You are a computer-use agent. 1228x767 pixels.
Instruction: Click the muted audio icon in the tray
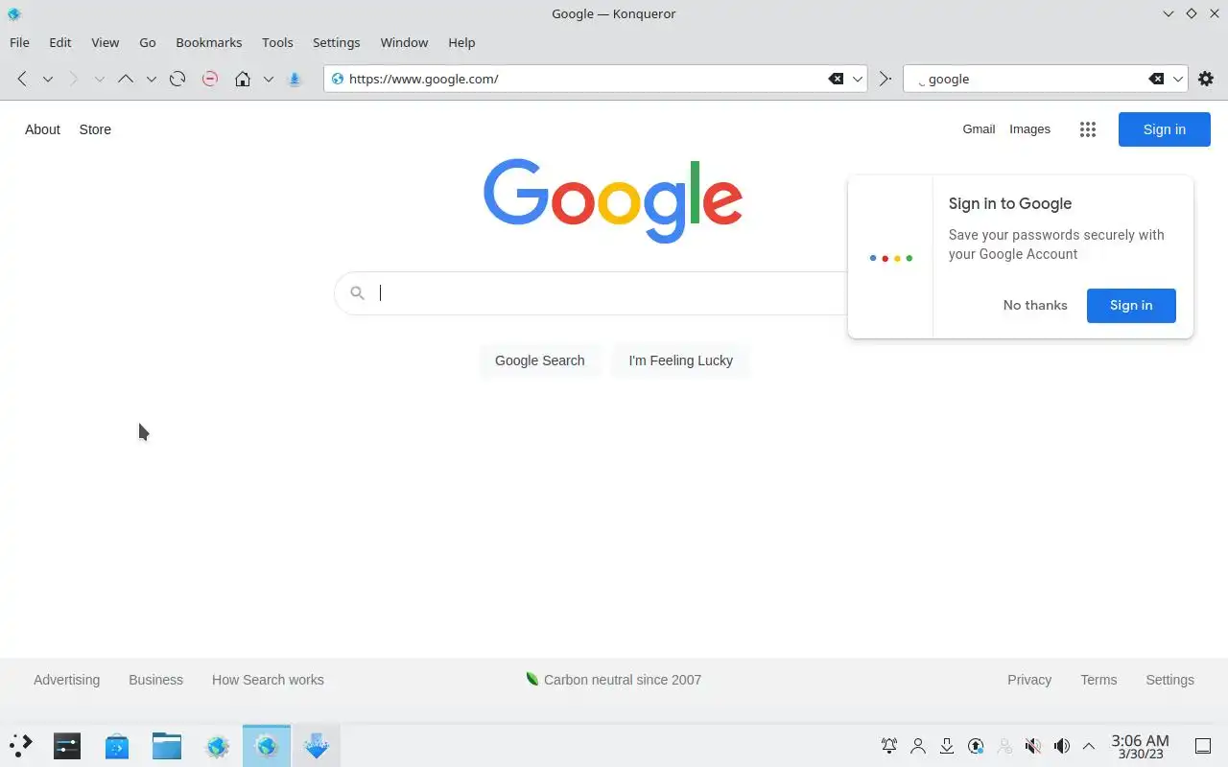1033,745
